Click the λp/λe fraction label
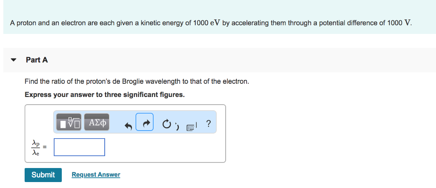The height and width of the screenshot is (188, 436). coord(36,147)
